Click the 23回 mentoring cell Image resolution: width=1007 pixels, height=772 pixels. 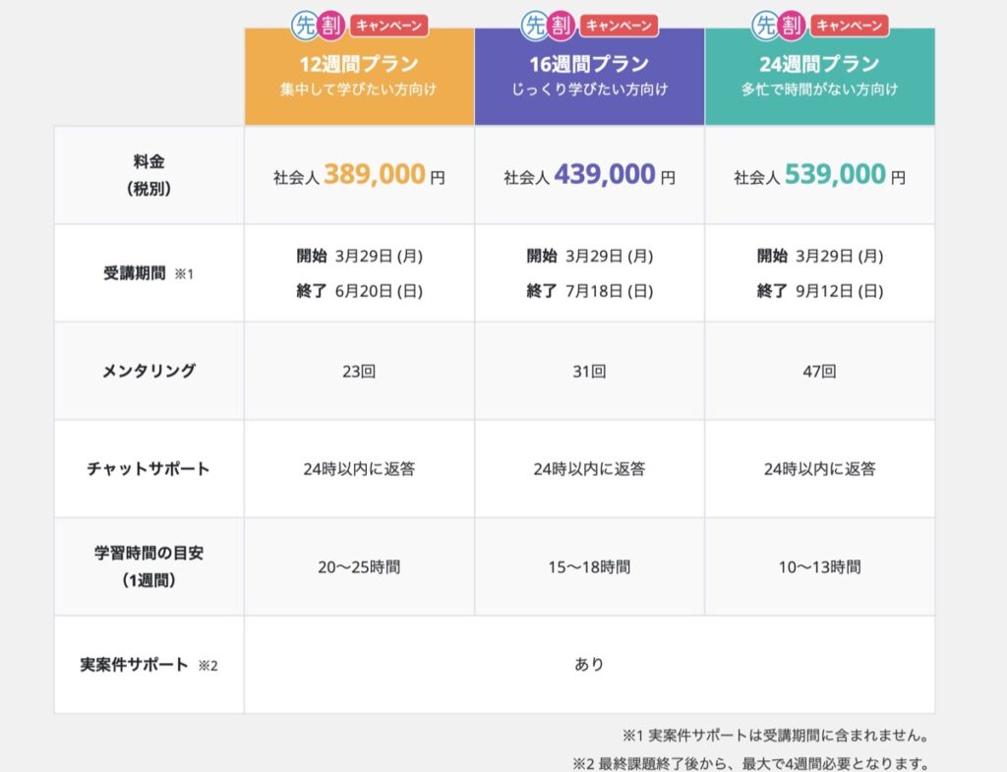[x=359, y=371]
